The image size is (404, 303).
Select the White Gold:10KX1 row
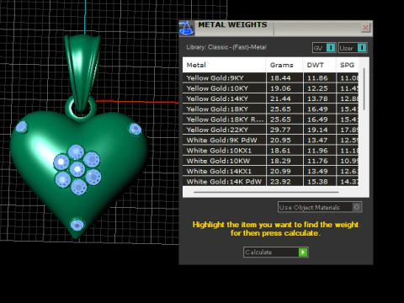point(270,151)
